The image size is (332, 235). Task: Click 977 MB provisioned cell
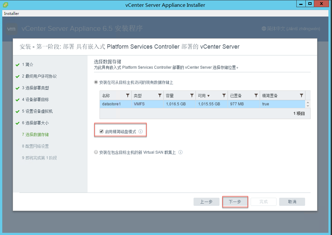pyautogui.click(x=244, y=104)
